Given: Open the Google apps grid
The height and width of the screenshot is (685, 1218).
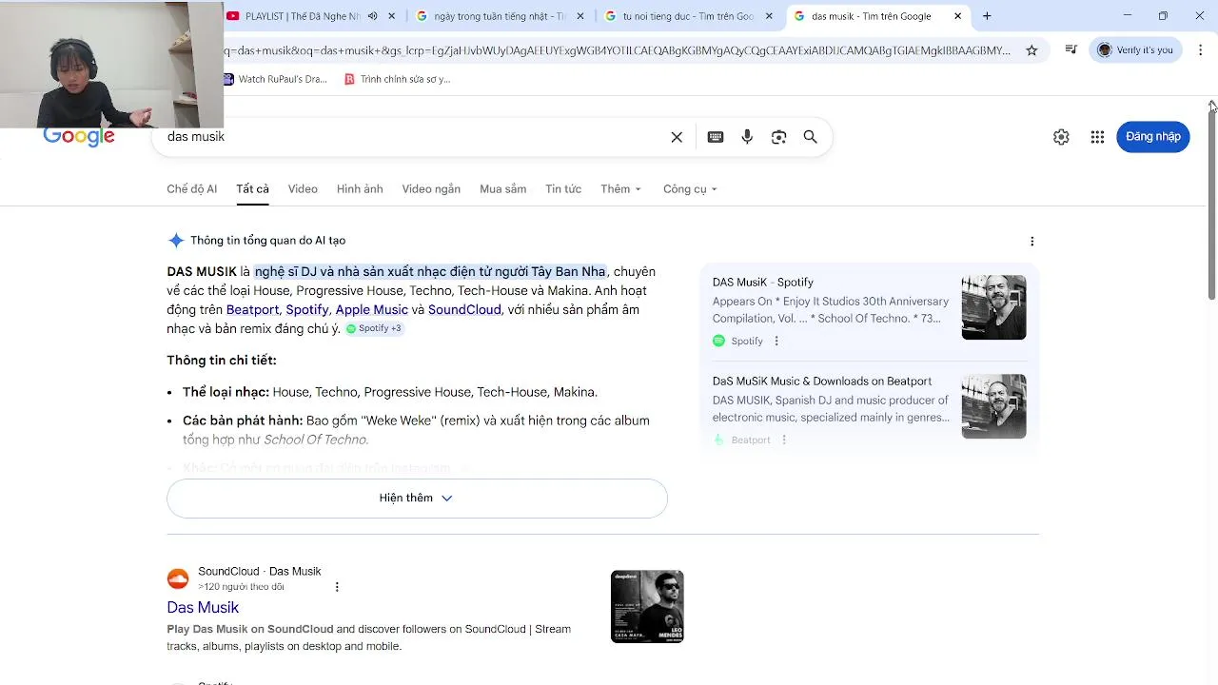Looking at the screenshot, I should (x=1097, y=137).
